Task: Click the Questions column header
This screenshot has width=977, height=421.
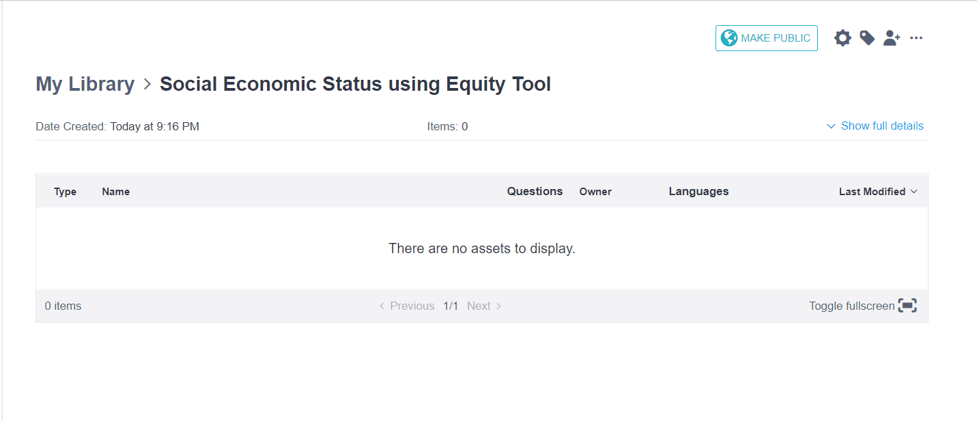Action: click(535, 192)
